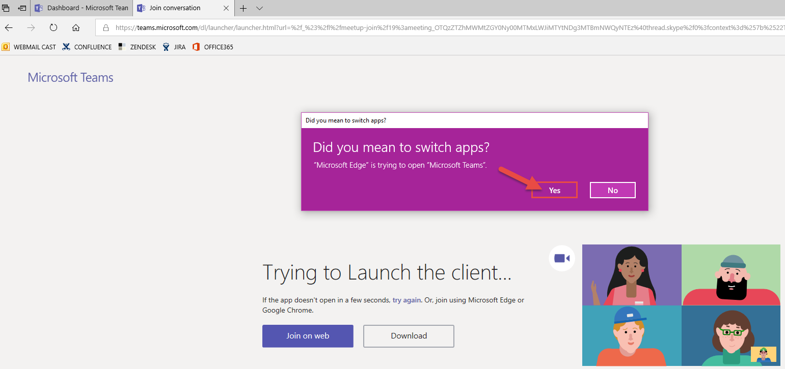Decline switching apps with No
The image size is (785, 369).
pyautogui.click(x=612, y=190)
